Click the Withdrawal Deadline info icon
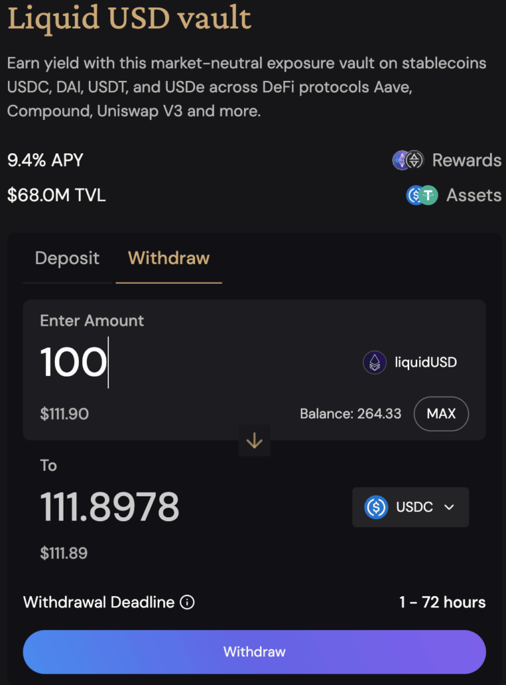This screenshot has height=685, width=506. 188,602
